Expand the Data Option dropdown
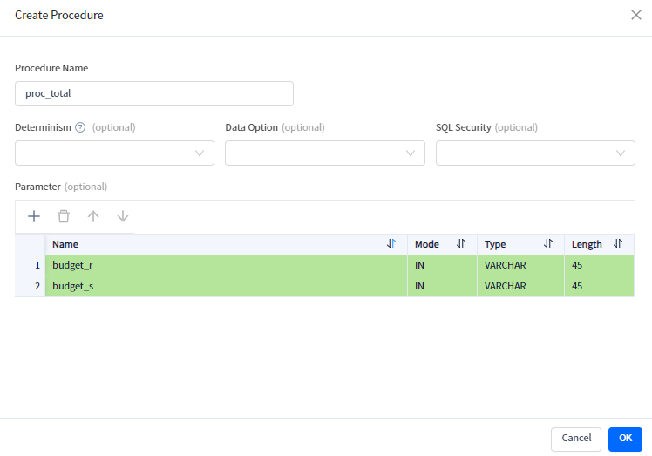Image resolution: width=652 pixels, height=456 pixels. coord(324,153)
